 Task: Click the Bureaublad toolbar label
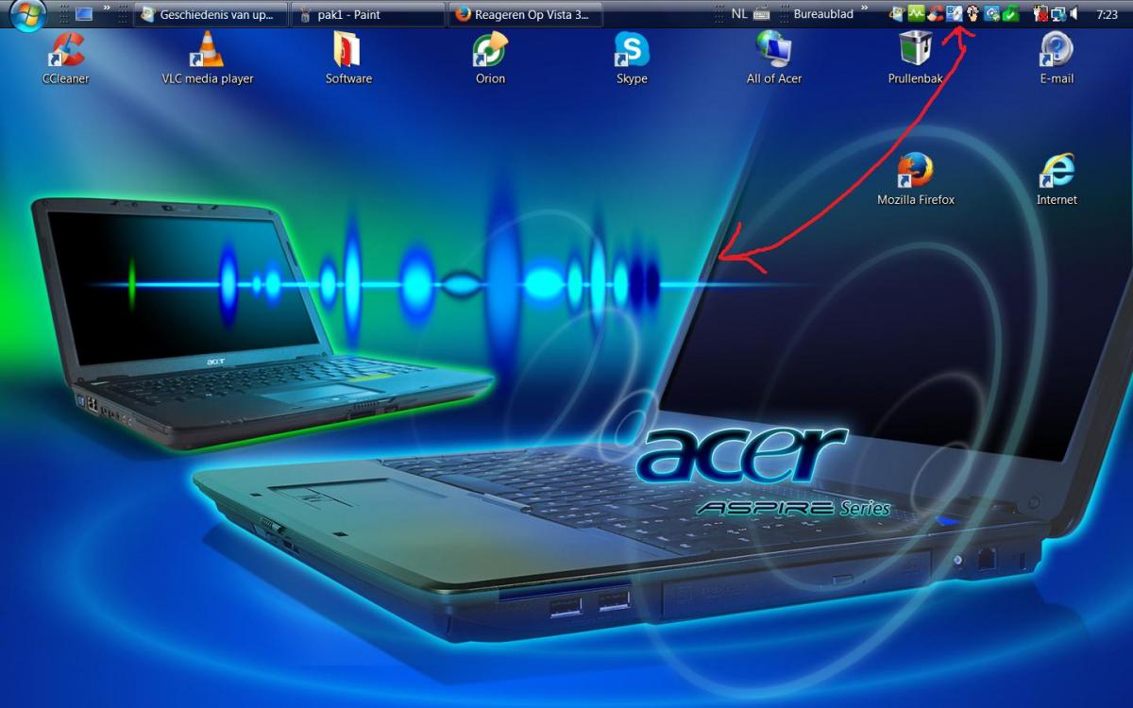click(x=823, y=14)
